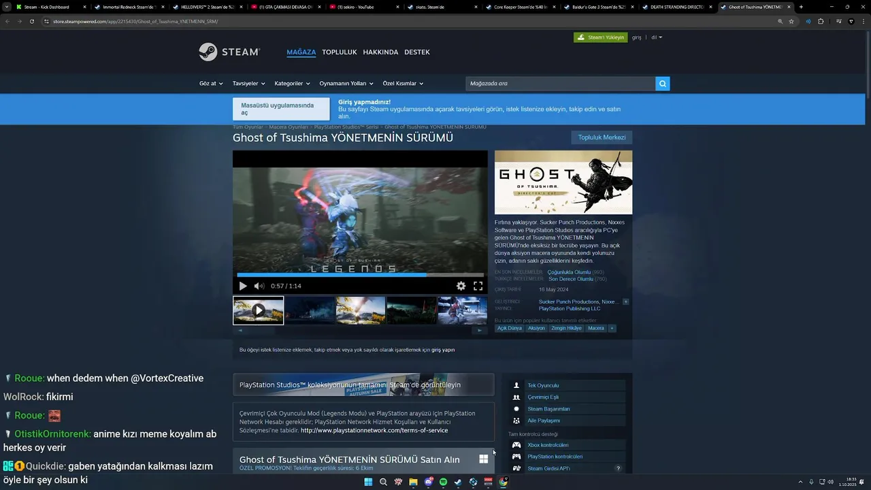
Task: Open Steam app from taskbar
Action: click(x=458, y=482)
